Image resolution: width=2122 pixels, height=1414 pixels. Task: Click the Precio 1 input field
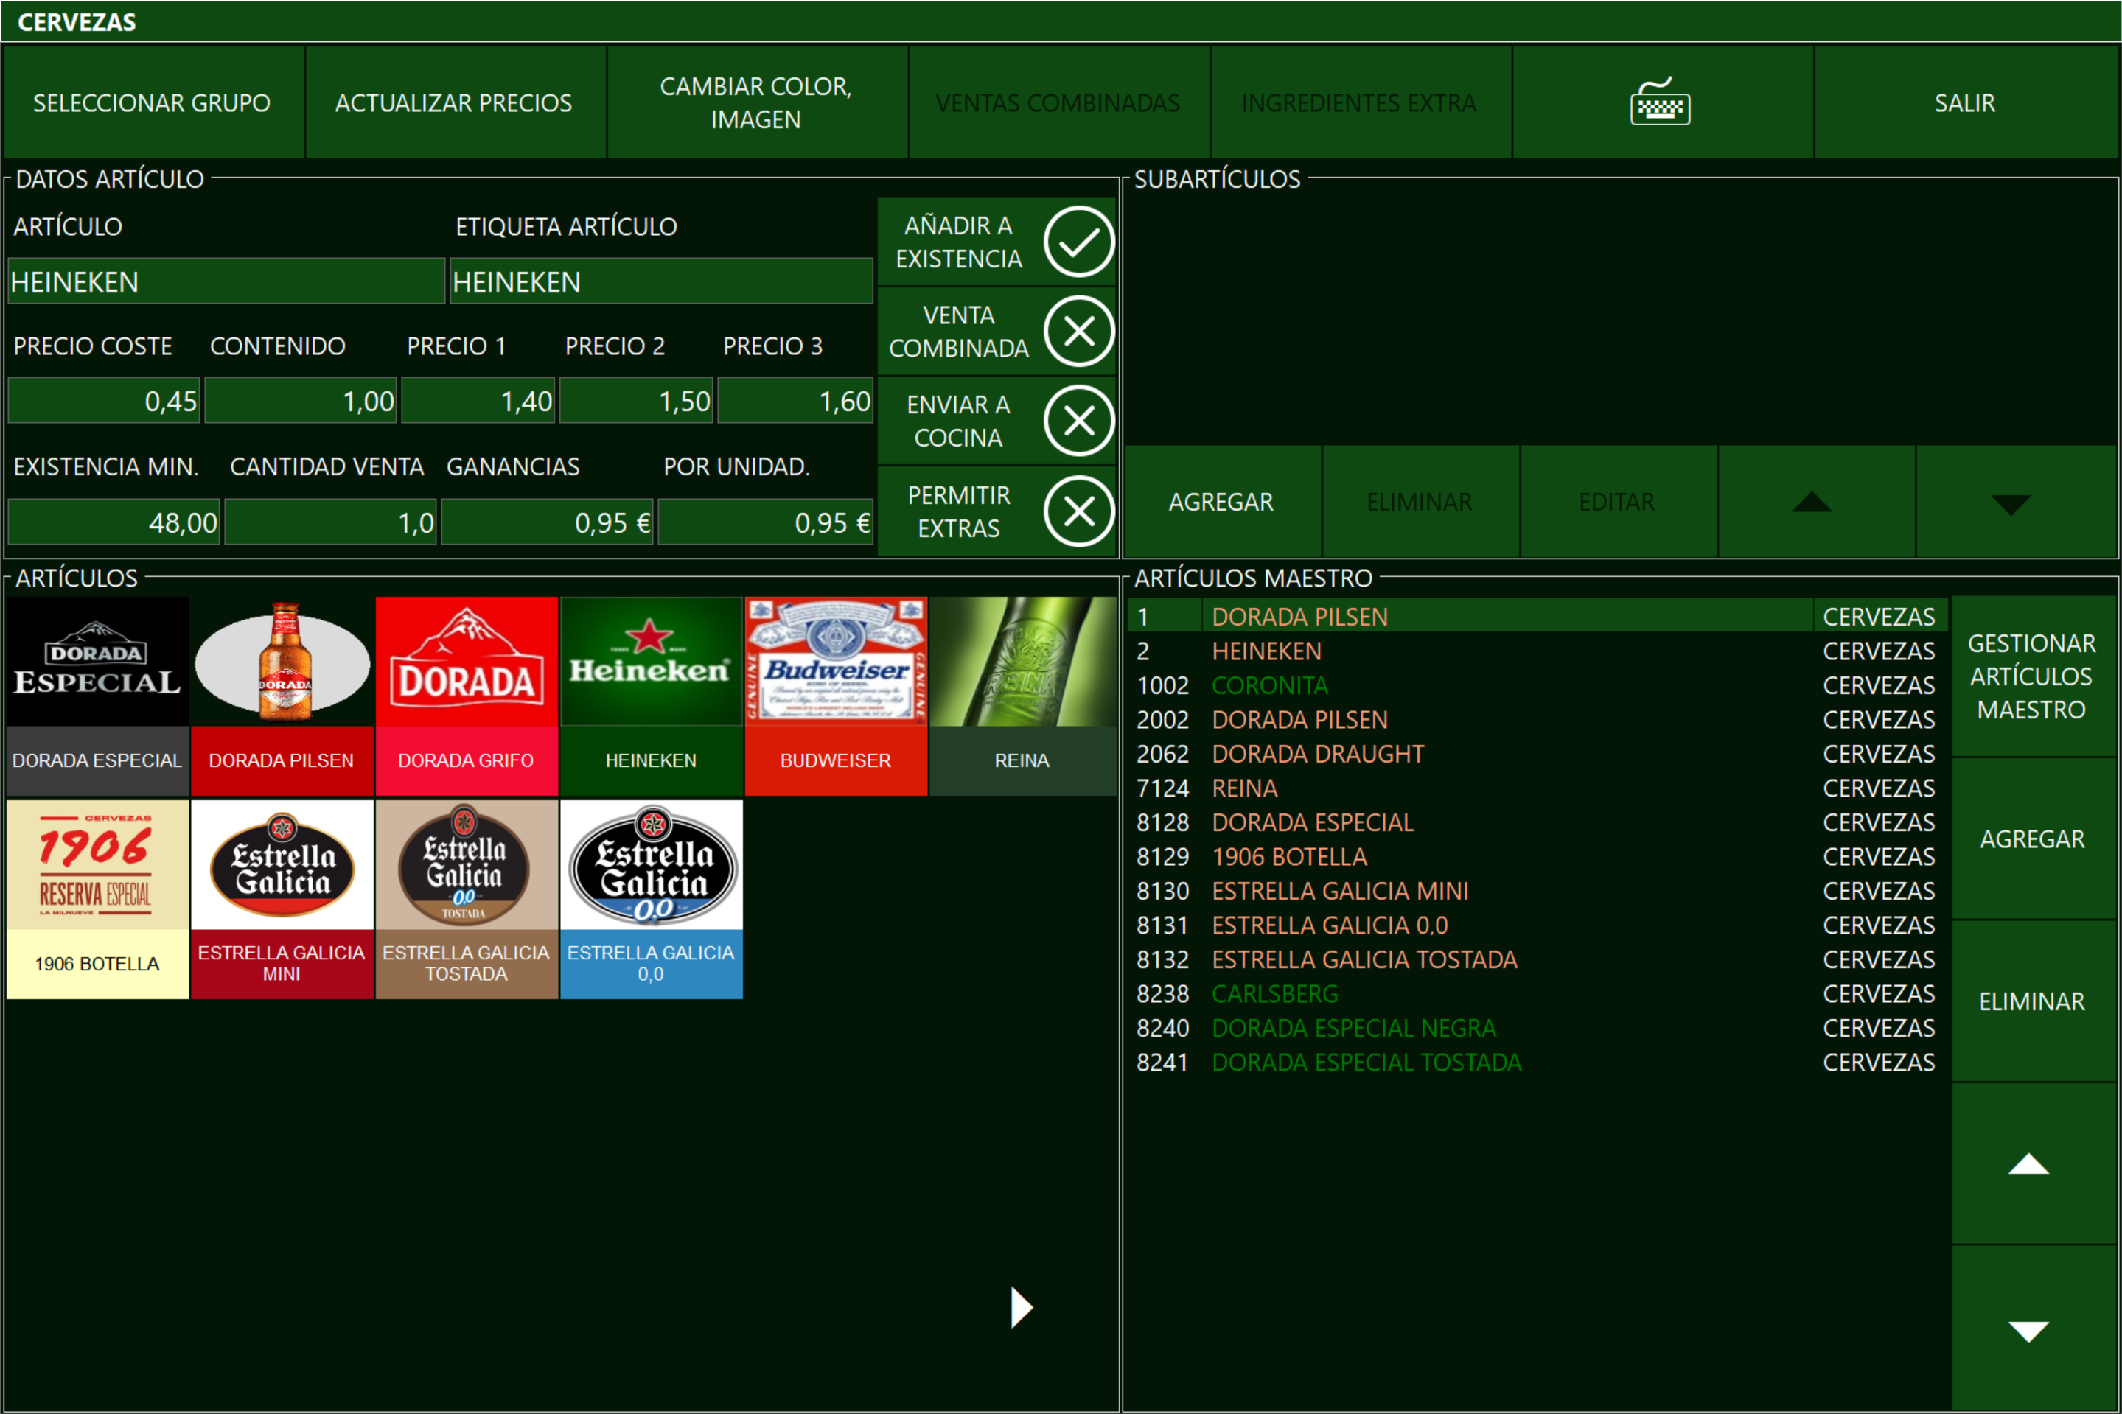tap(478, 402)
